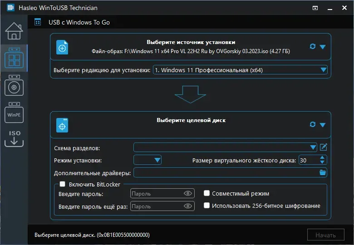Open the Схема разделов dropdown
This screenshot has width=354, height=245.
(313, 147)
